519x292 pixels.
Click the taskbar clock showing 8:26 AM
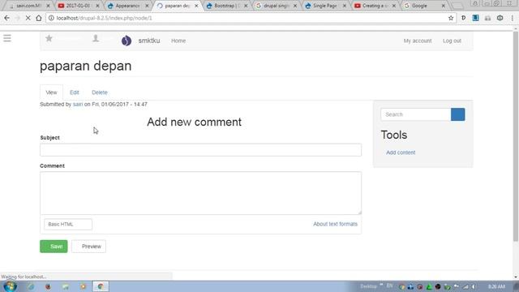[496, 286]
